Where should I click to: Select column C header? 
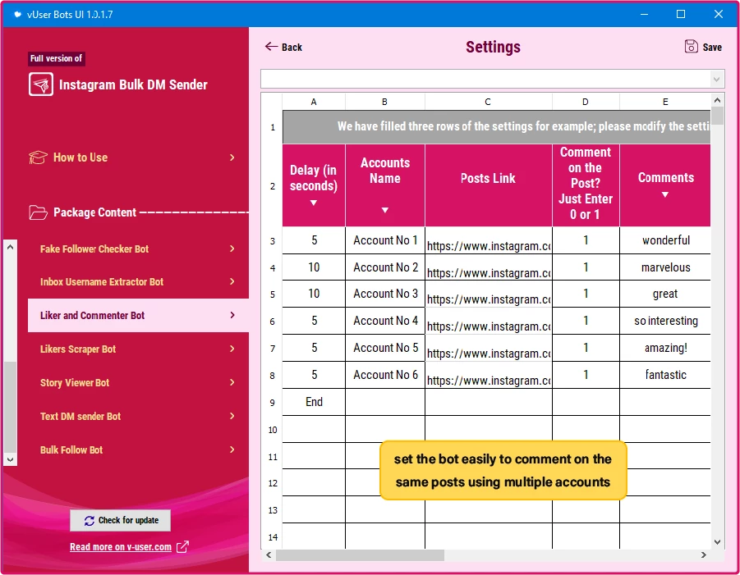click(488, 102)
